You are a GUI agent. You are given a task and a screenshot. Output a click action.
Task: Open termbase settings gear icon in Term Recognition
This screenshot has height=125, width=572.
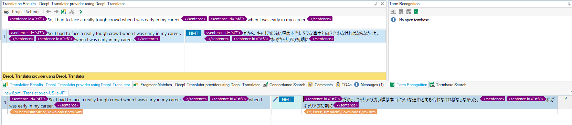click(x=409, y=12)
